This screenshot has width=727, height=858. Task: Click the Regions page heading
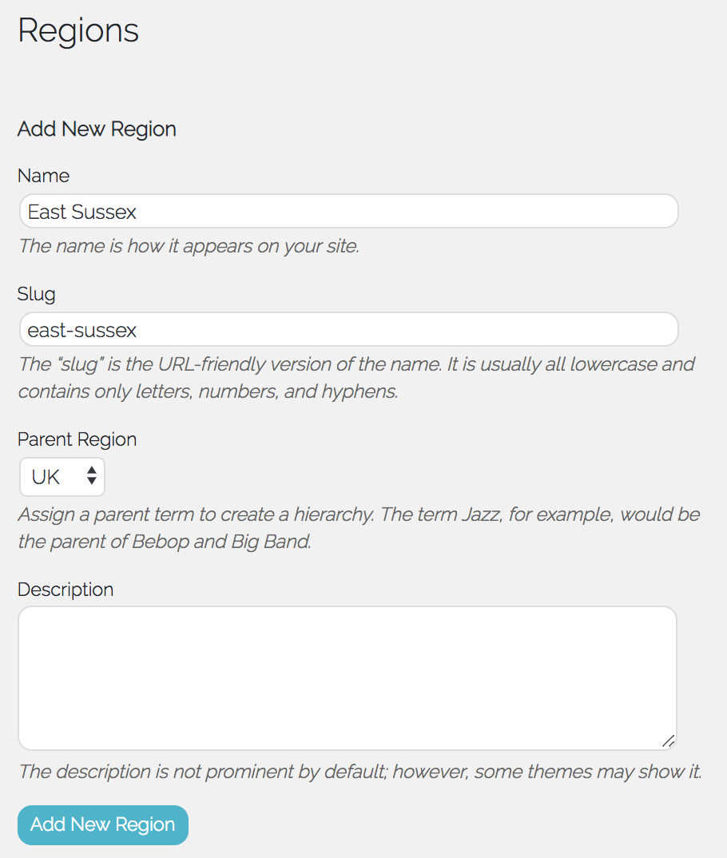[x=78, y=31]
